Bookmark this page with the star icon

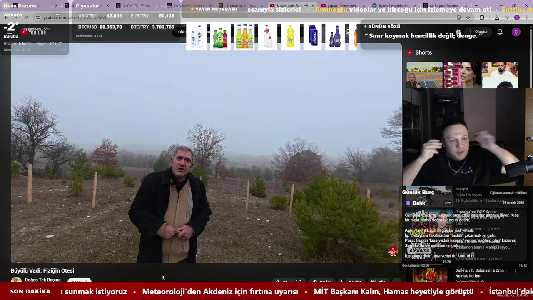468,17
